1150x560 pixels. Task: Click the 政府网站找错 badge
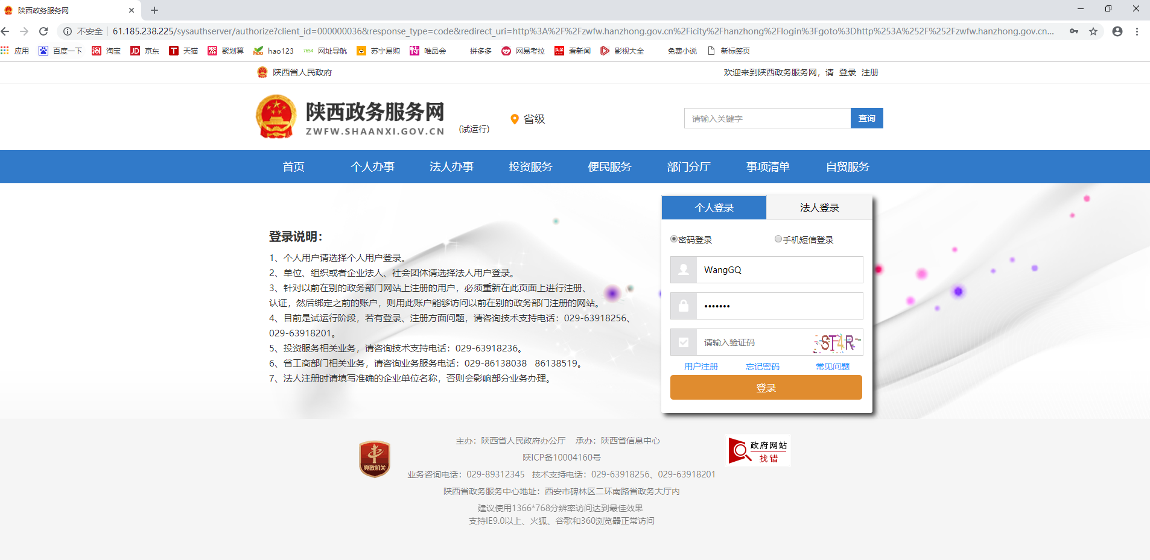pyautogui.click(x=757, y=450)
